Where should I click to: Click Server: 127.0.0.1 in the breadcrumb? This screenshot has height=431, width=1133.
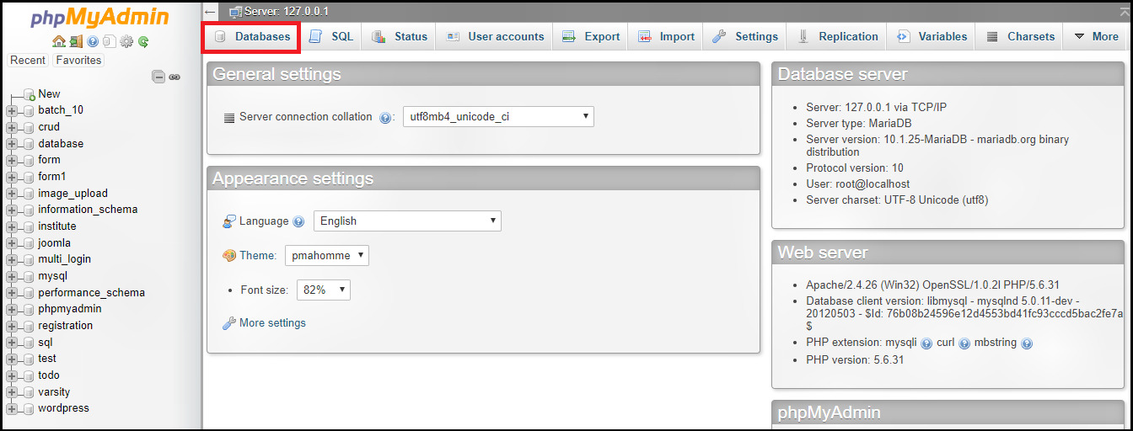(x=287, y=12)
